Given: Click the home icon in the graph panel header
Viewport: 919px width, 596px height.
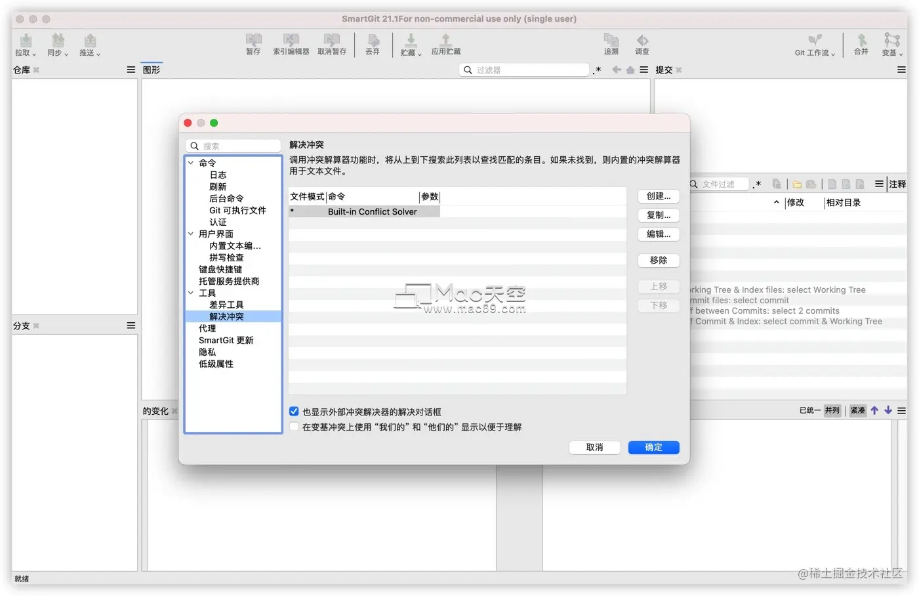Looking at the screenshot, I should click(630, 70).
